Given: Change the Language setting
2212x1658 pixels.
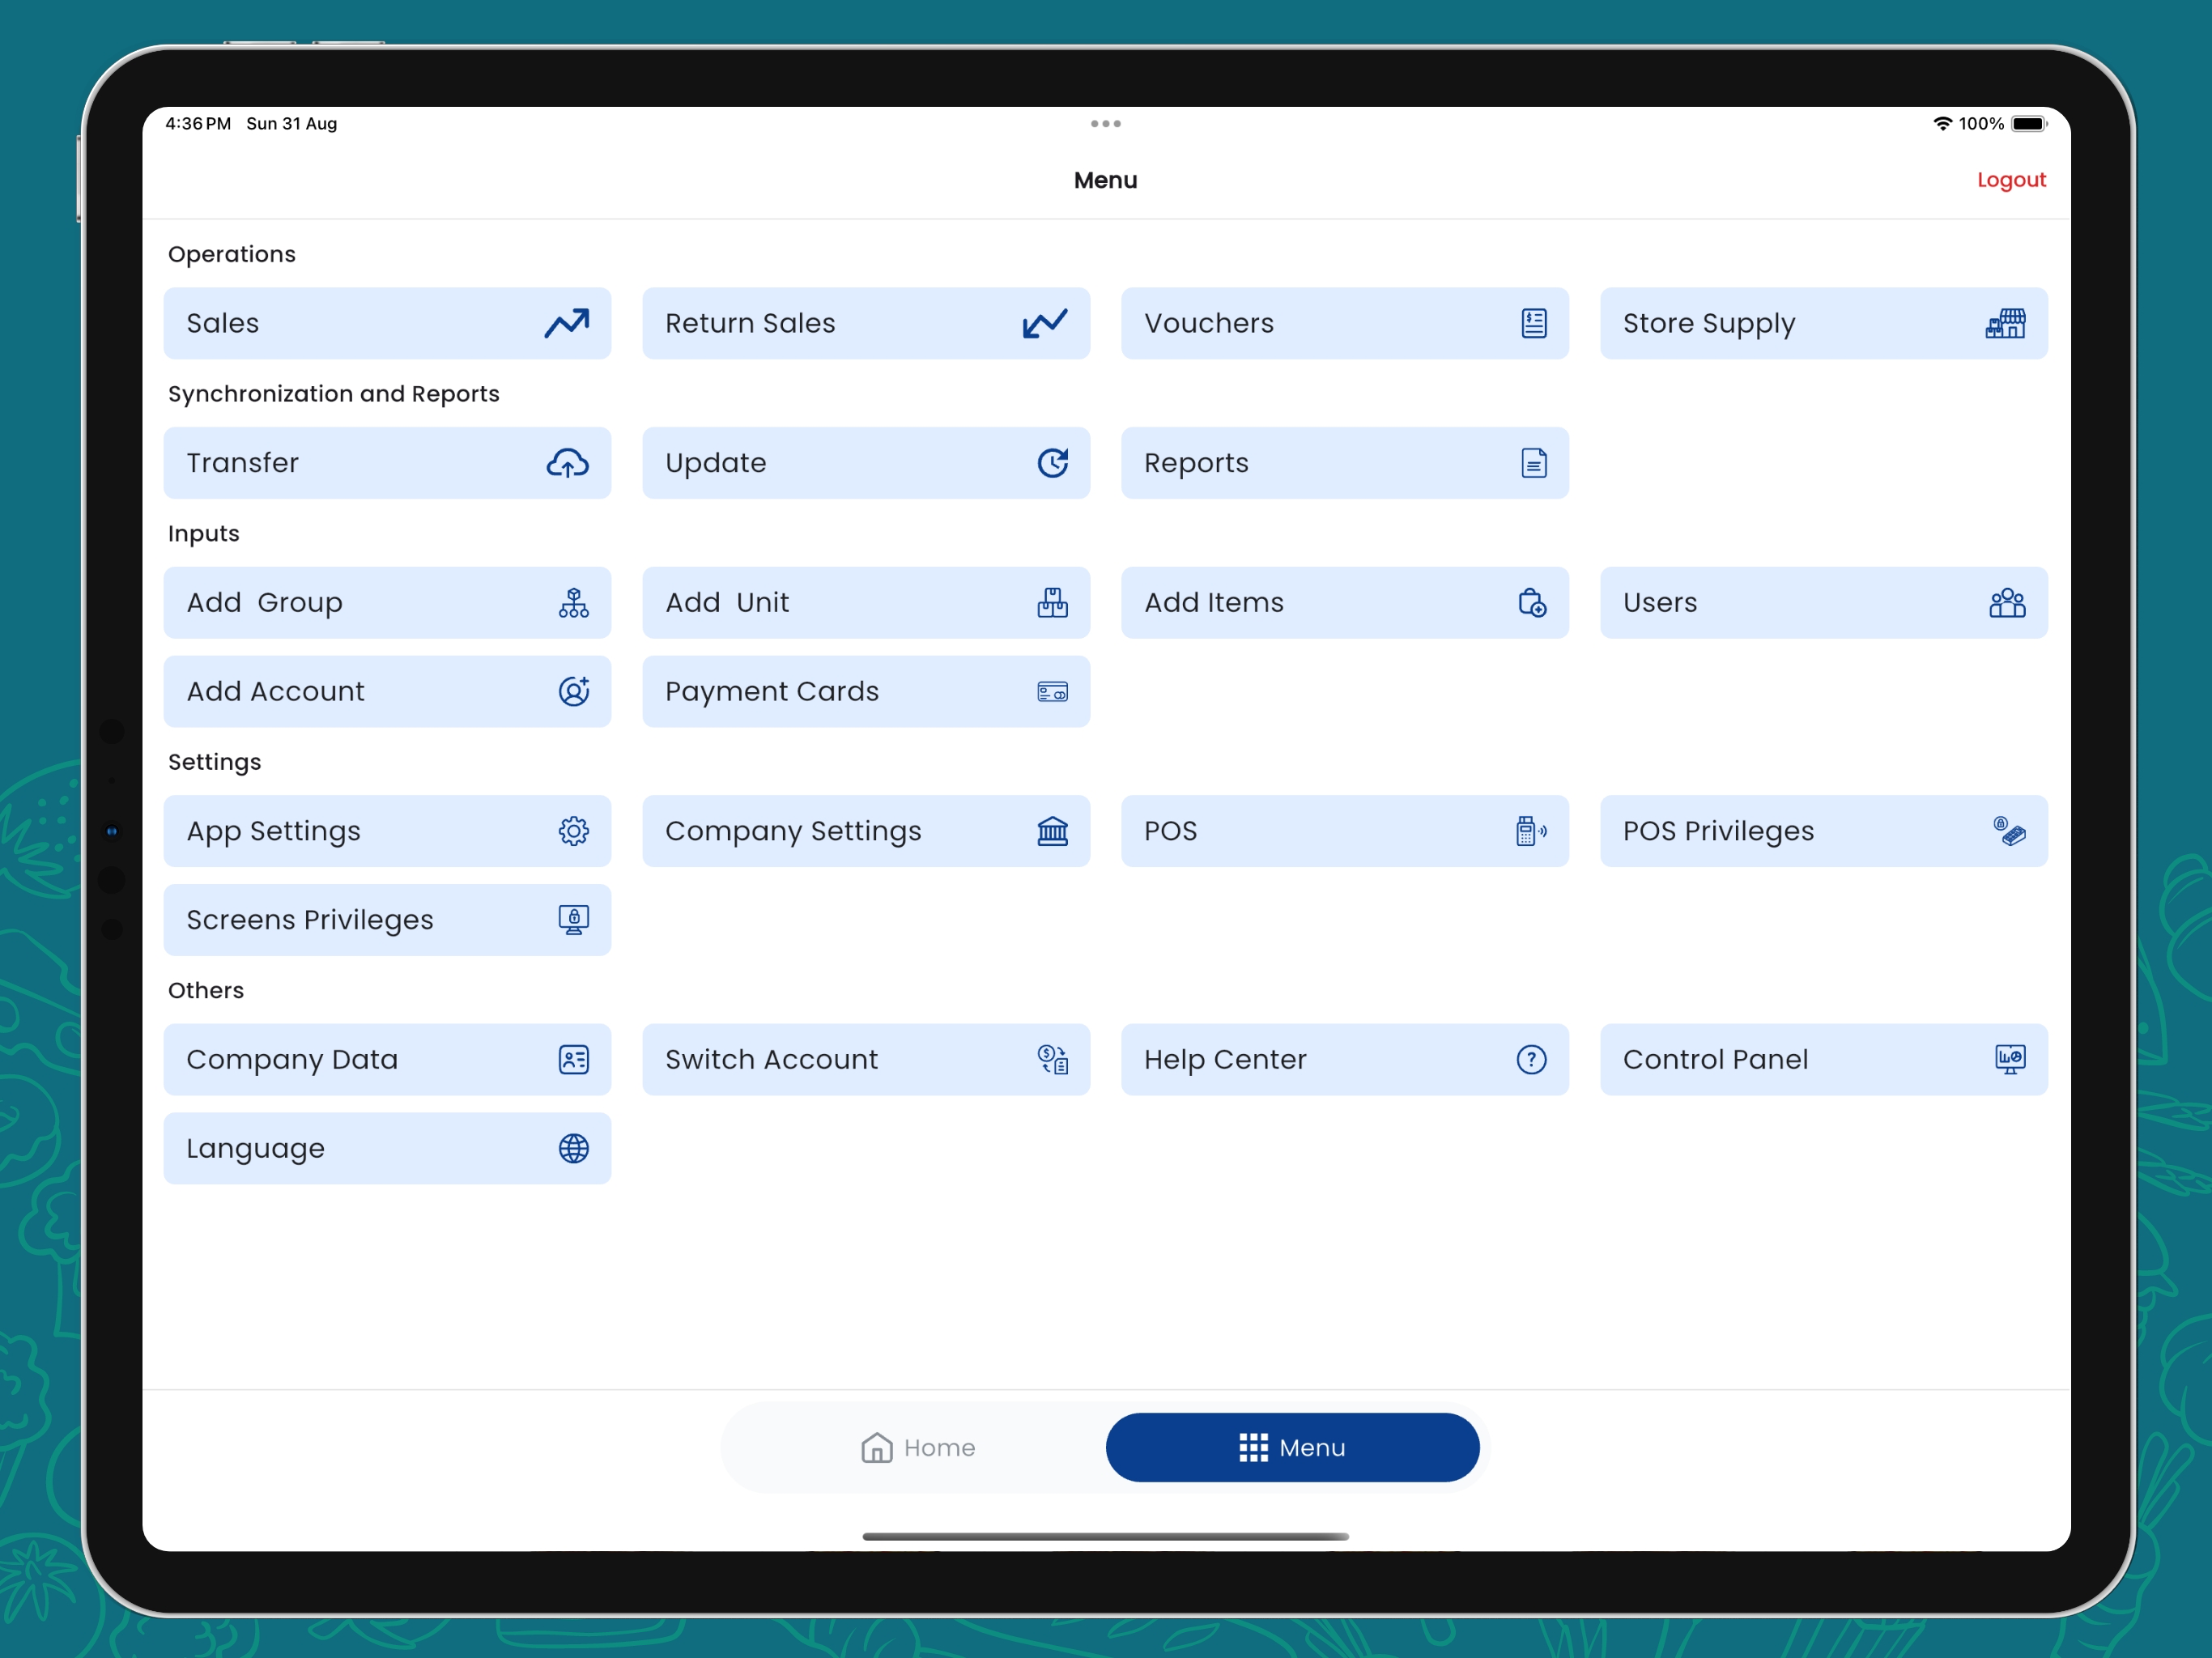Looking at the screenshot, I should [x=387, y=1148].
